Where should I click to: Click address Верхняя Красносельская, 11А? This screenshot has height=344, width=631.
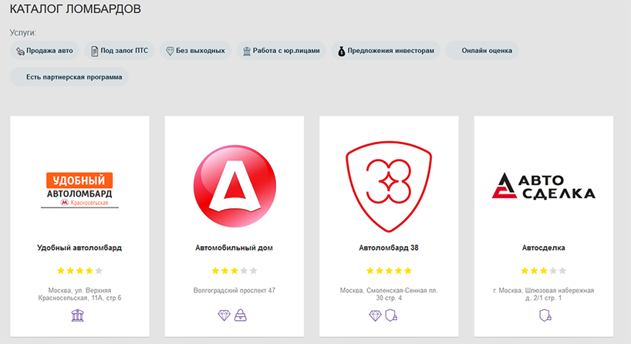pyautogui.click(x=79, y=294)
